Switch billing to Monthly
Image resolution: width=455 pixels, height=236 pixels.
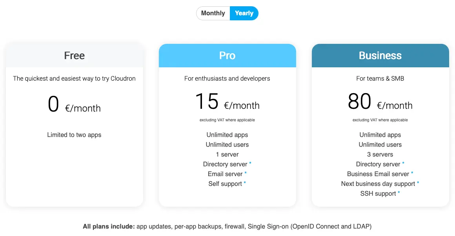pyautogui.click(x=213, y=13)
